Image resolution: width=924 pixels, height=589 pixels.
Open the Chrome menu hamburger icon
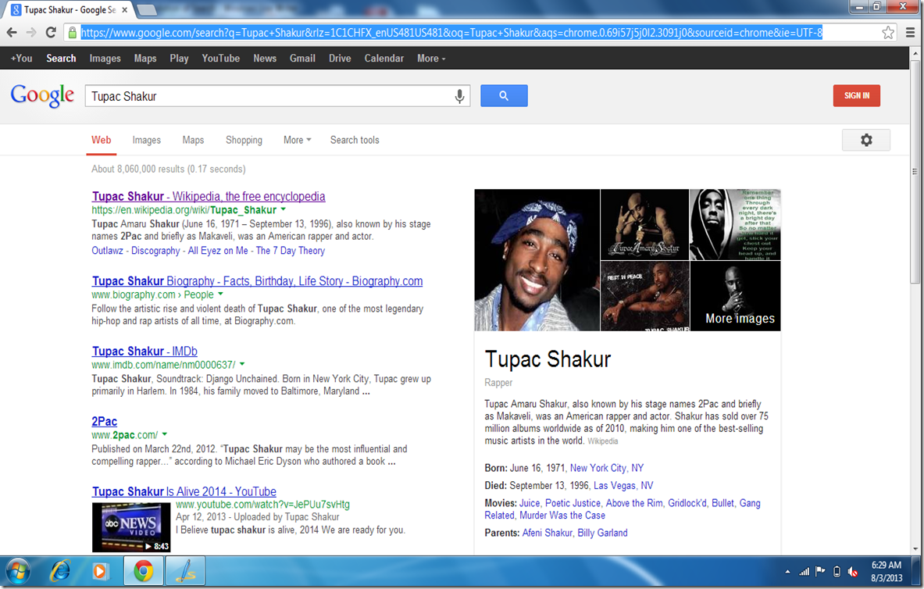pos(910,33)
